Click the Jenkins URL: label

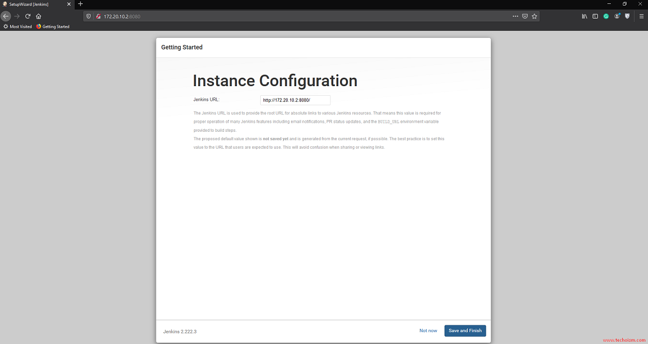[206, 100]
